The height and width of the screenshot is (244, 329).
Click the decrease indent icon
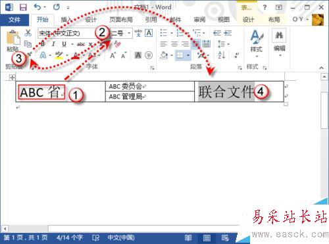click(x=217, y=33)
